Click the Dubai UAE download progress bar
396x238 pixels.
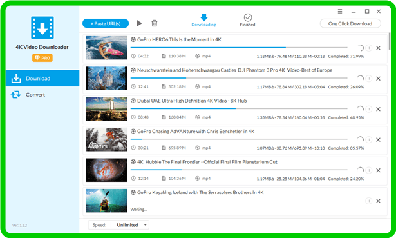tap(239, 108)
